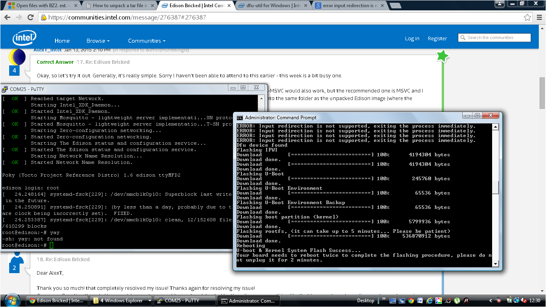Go back using Chrome's back arrow
Screen dimensions: 546x307
(8, 18)
